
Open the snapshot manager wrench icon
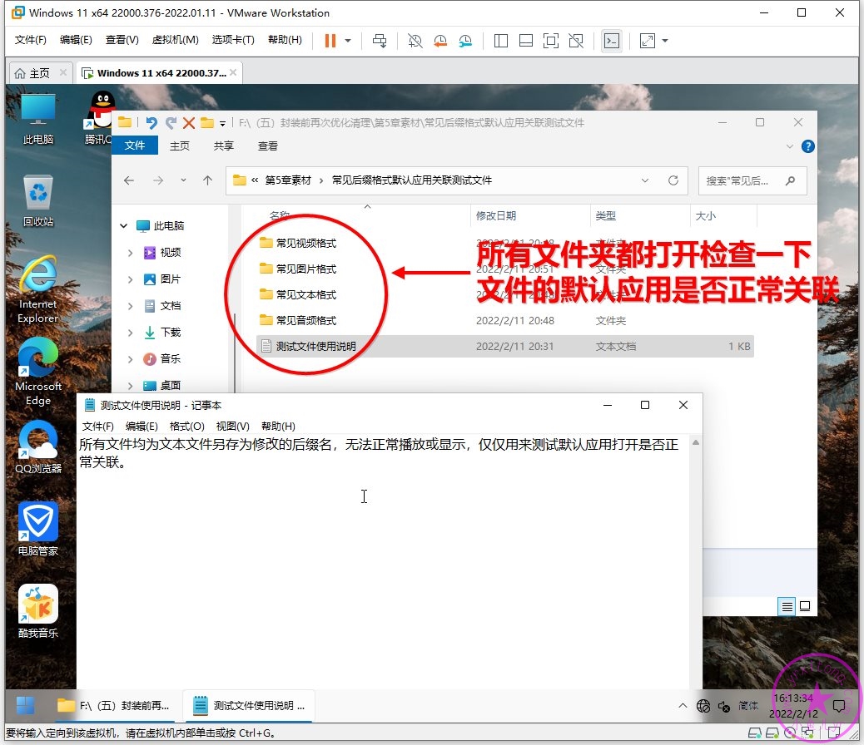tap(465, 40)
